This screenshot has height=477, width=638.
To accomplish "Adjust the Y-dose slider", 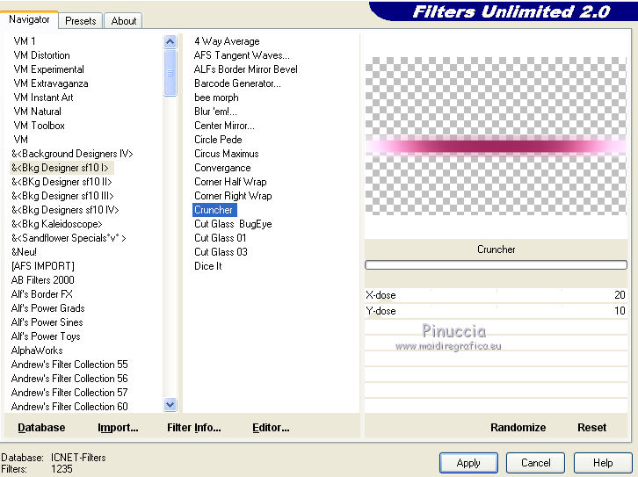I will (x=496, y=311).
